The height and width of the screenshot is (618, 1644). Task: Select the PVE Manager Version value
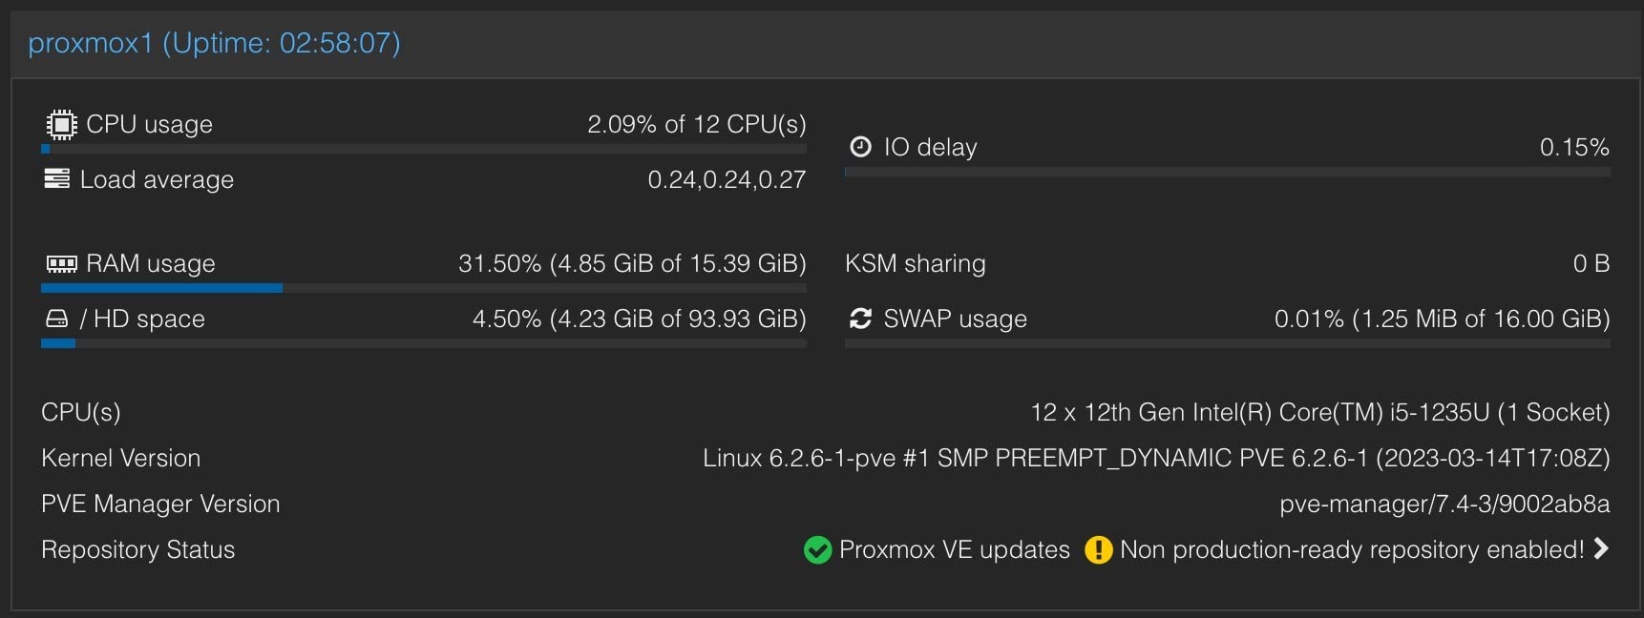pyautogui.click(x=1444, y=505)
